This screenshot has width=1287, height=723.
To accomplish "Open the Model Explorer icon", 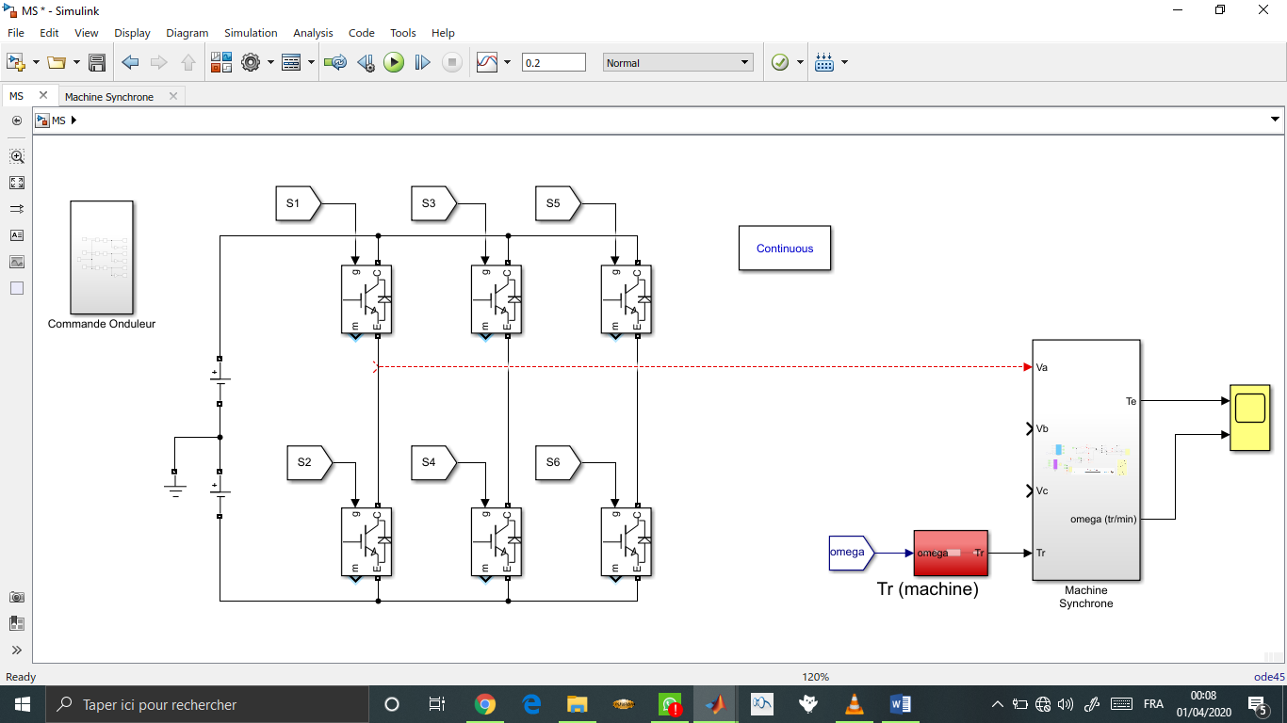I will pos(291,63).
